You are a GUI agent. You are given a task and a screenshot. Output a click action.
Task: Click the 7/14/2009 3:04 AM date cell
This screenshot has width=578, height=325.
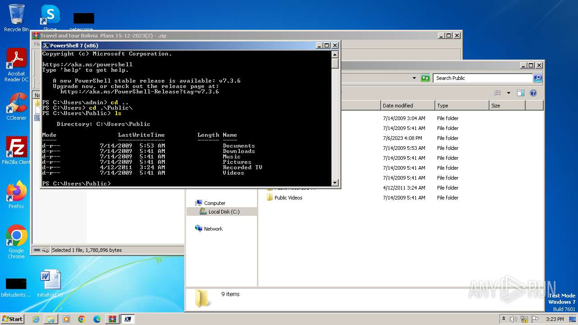coord(404,118)
